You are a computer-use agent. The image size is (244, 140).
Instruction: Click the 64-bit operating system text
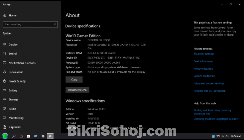coord(114,67)
